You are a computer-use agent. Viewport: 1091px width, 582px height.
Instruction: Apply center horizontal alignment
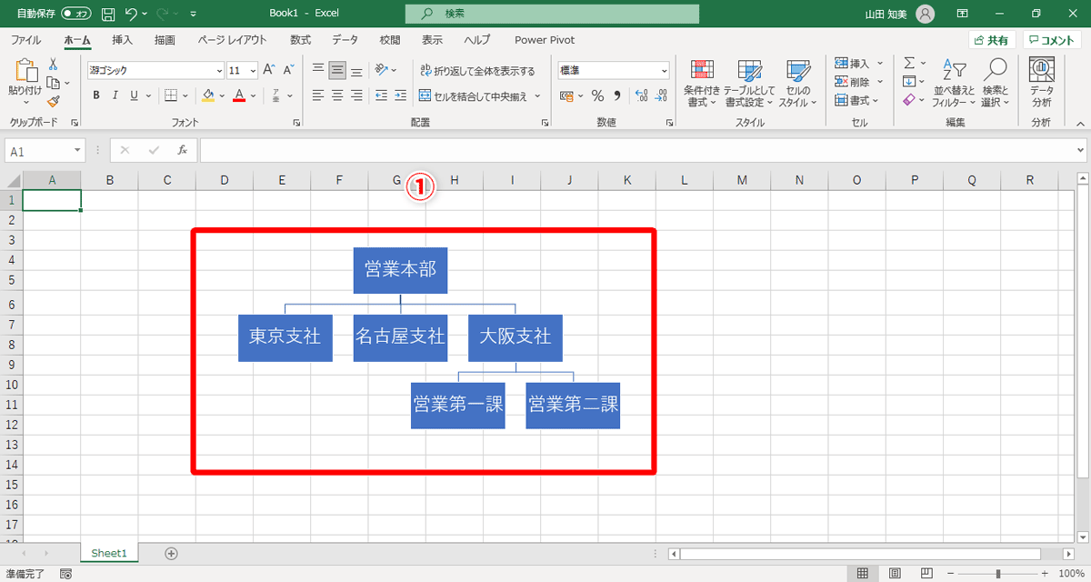pyautogui.click(x=337, y=95)
